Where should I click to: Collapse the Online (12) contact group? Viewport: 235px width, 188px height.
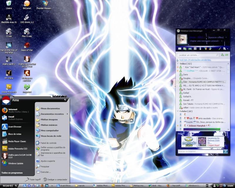click(x=178, y=63)
